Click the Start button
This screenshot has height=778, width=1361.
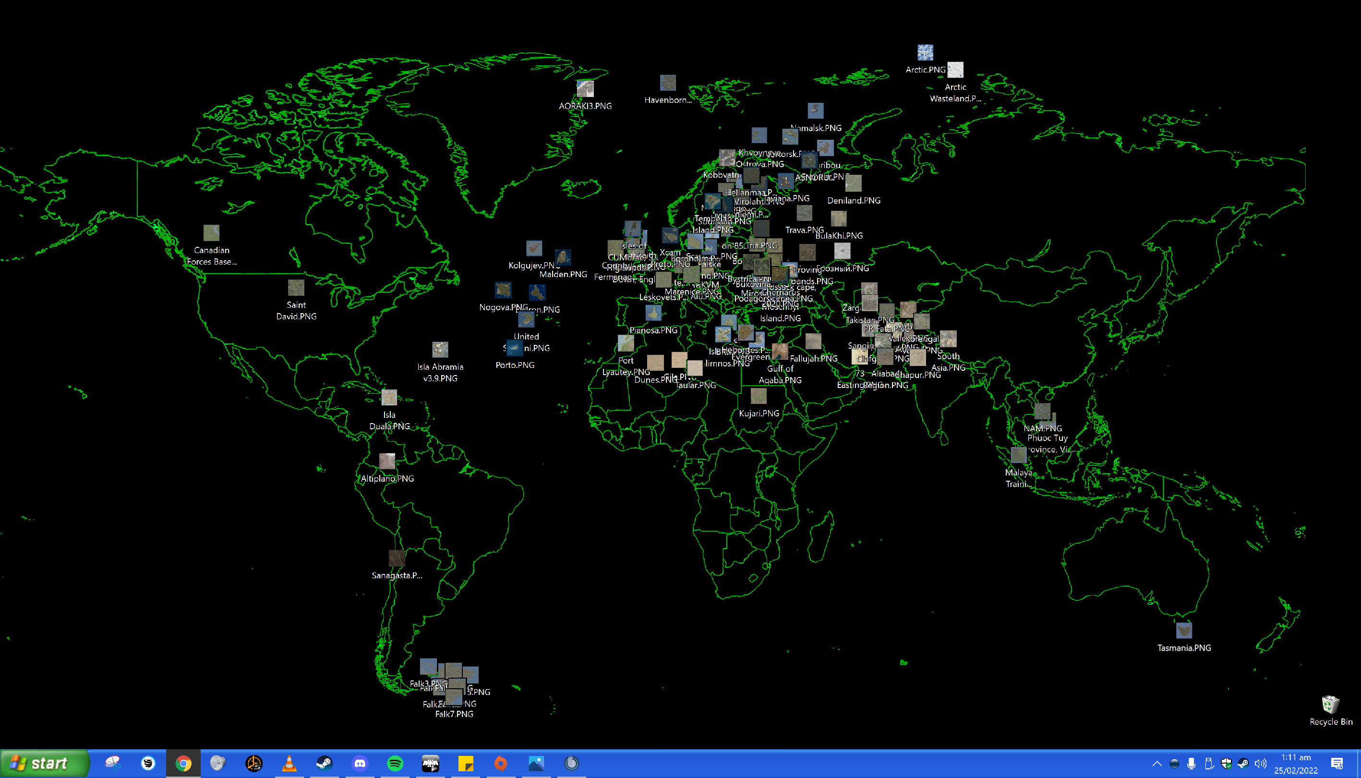(x=44, y=764)
